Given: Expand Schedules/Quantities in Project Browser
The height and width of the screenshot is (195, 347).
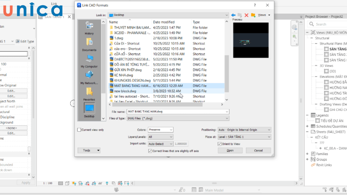Looking at the screenshot, I should [x=307, y=126].
